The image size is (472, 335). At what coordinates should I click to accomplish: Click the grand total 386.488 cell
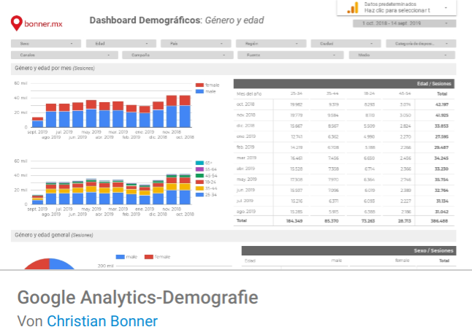click(439, 220)
